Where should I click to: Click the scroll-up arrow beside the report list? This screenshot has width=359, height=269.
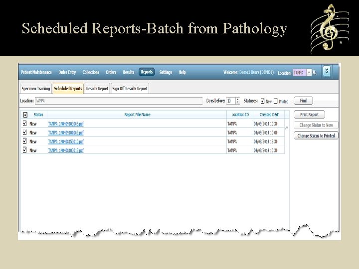(287, 128)
